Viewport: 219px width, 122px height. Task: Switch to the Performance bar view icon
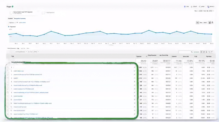206,52
